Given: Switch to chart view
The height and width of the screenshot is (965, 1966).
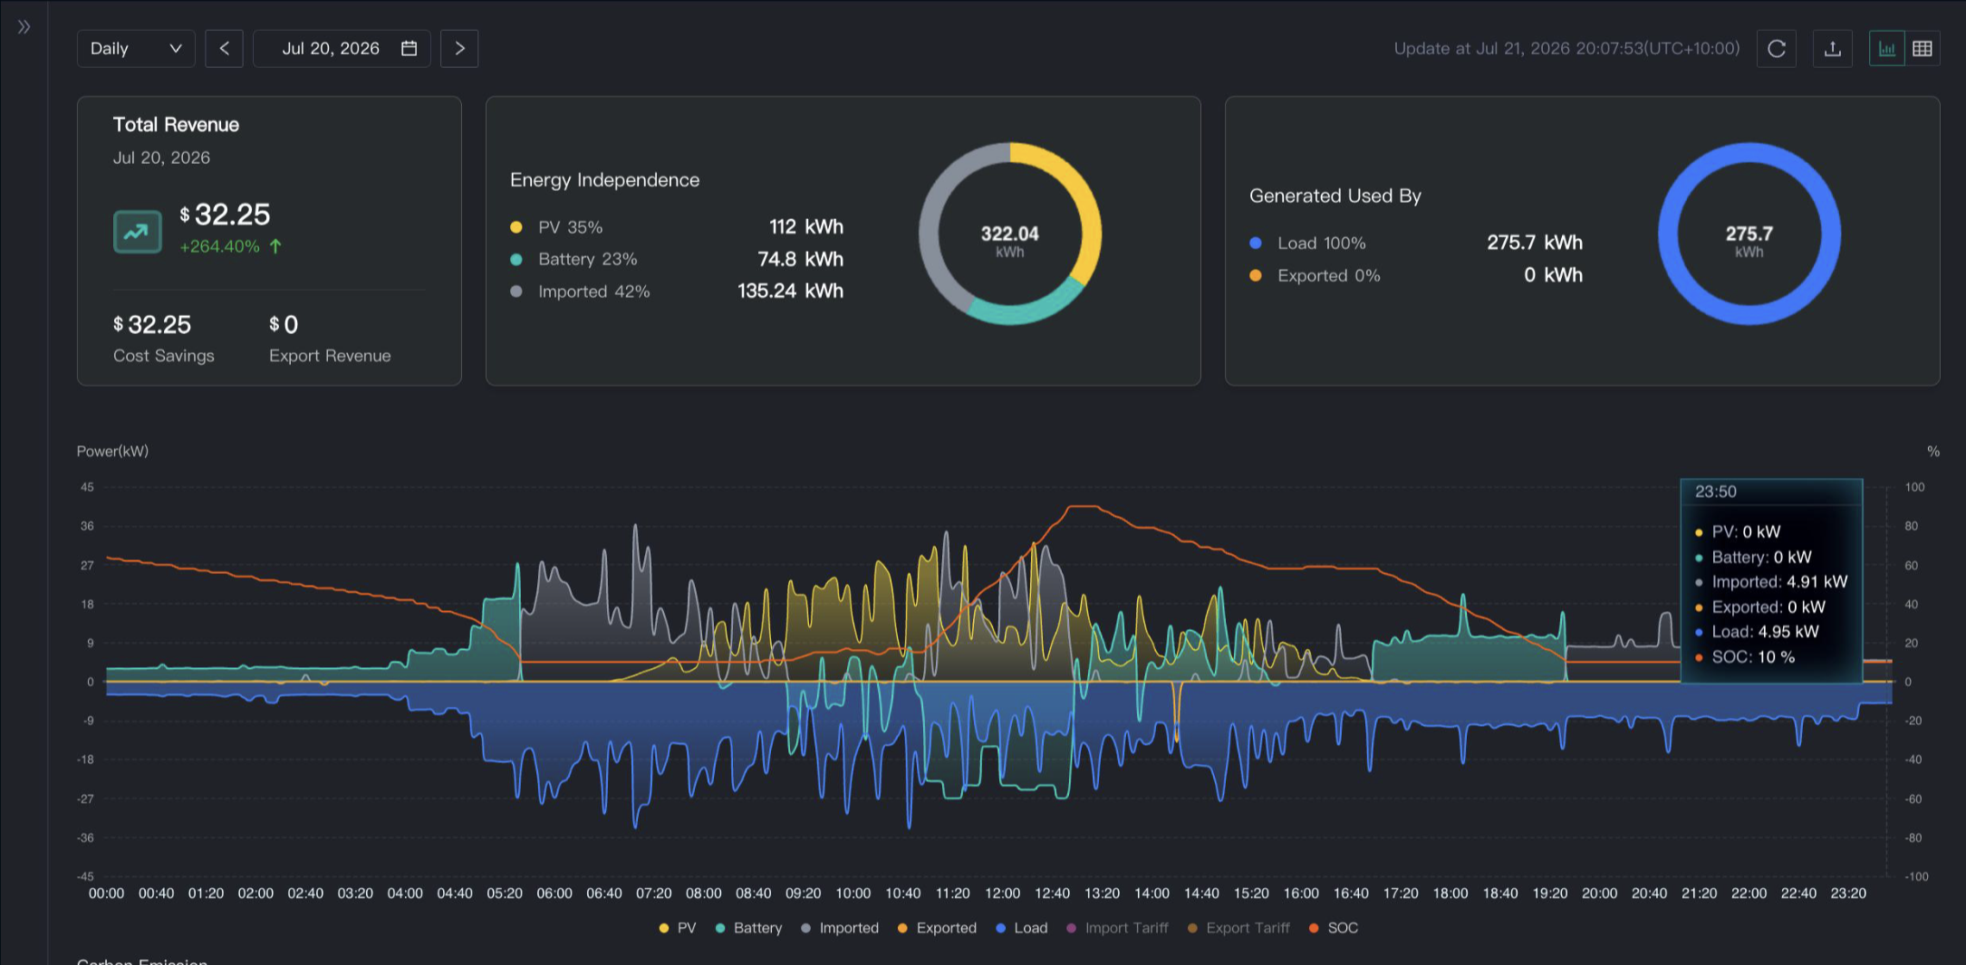Looking at the screenshot, I should coord(1887,49).
